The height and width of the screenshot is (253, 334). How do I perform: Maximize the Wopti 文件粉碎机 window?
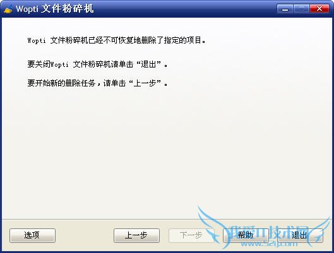301,9
